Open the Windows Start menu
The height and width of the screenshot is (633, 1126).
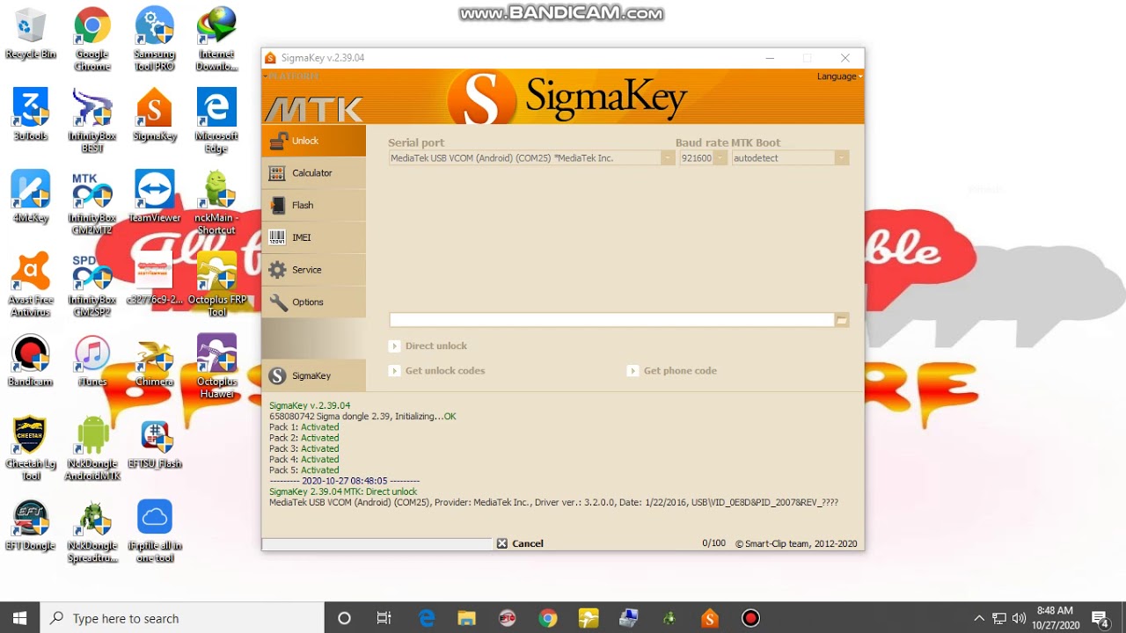pyautogui.click(x=20, y=618)
